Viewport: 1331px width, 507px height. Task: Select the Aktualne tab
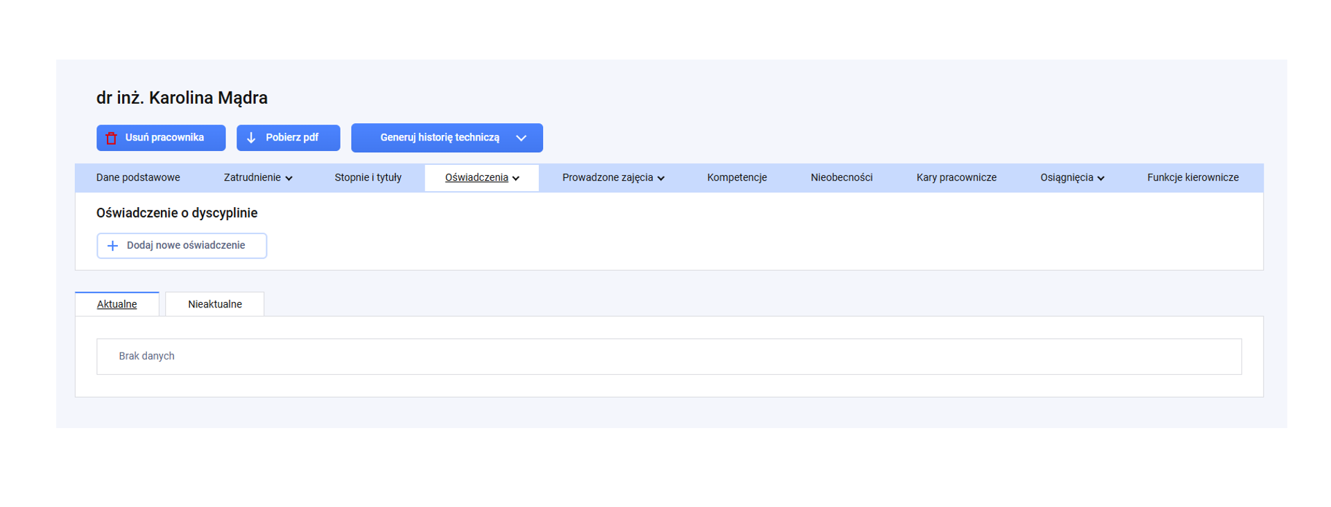click(117, 304)
